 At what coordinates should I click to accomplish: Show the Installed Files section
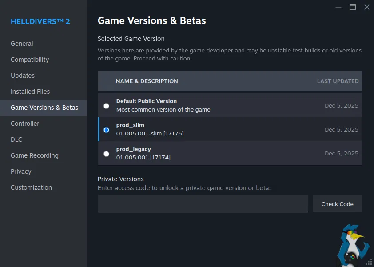coord(30,92)
